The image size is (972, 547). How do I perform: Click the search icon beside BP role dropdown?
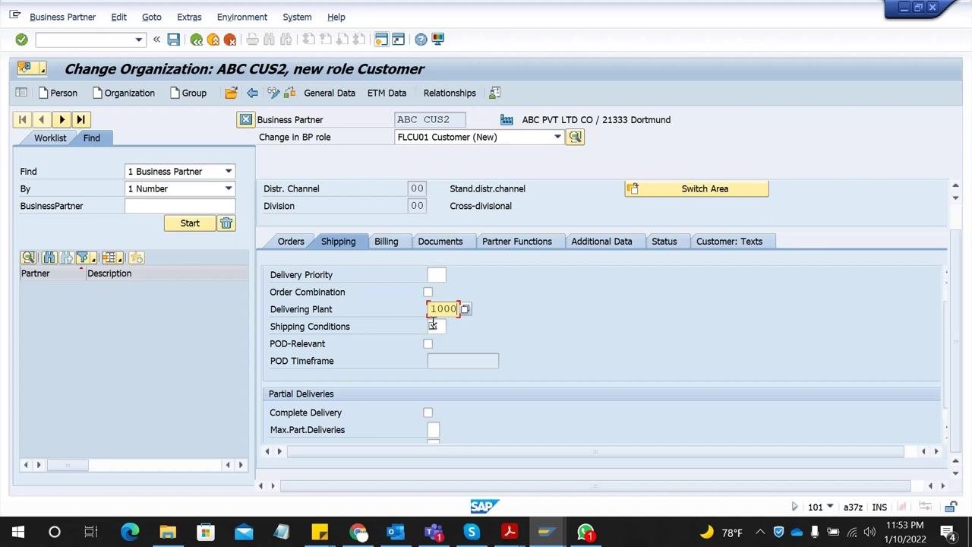[x=575, y=137]
